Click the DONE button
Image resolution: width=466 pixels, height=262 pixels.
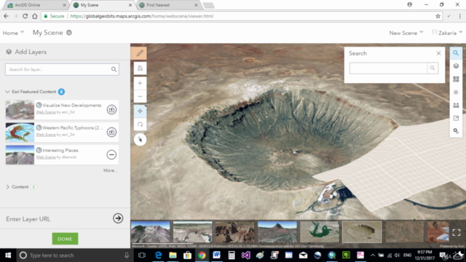pyautogui.click(x=65, y=239)
